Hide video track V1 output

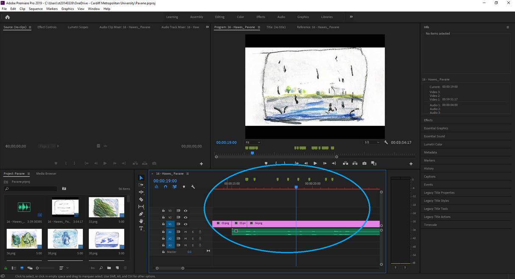[x=185, y=224]
